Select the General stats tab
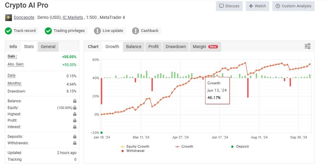Viewport: 329px width, 168px height. pyautogui.click(x=48, y=47)
